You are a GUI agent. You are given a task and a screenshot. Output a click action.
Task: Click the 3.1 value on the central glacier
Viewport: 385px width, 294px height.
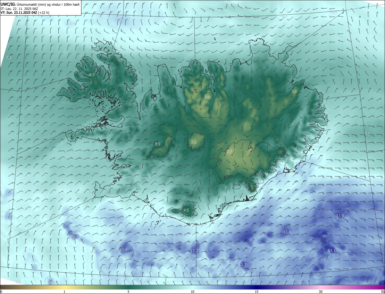tap(194, 142)
